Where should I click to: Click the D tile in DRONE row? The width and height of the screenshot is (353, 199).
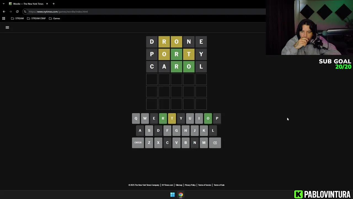[x=152, y=42]
